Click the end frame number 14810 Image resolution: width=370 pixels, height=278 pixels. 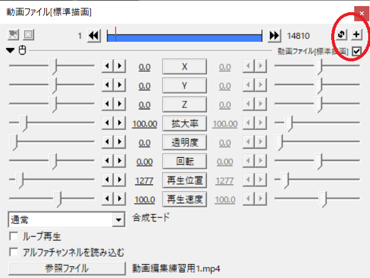coord(298,36)
